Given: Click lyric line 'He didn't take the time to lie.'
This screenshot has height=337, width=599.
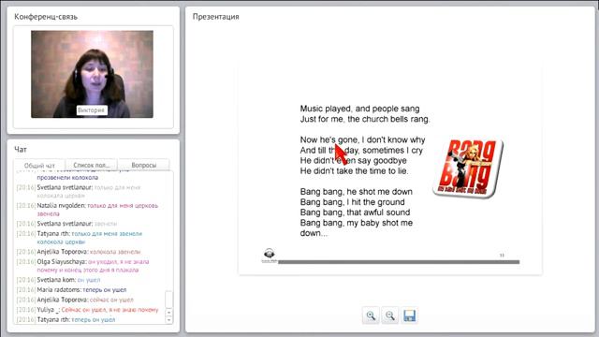Looking at the screenshot, I should pos(354,170).
